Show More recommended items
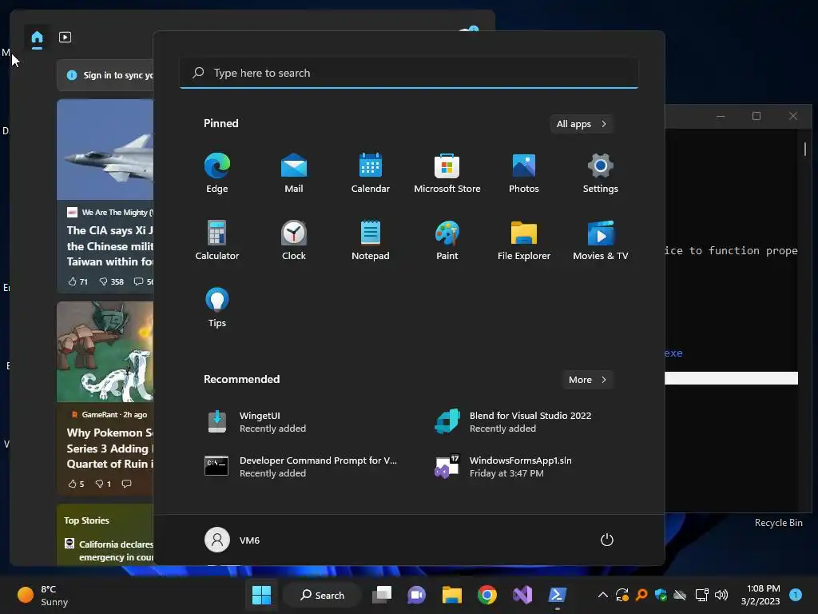This screenshot has width=818, height=614. (x=587, y=380)
